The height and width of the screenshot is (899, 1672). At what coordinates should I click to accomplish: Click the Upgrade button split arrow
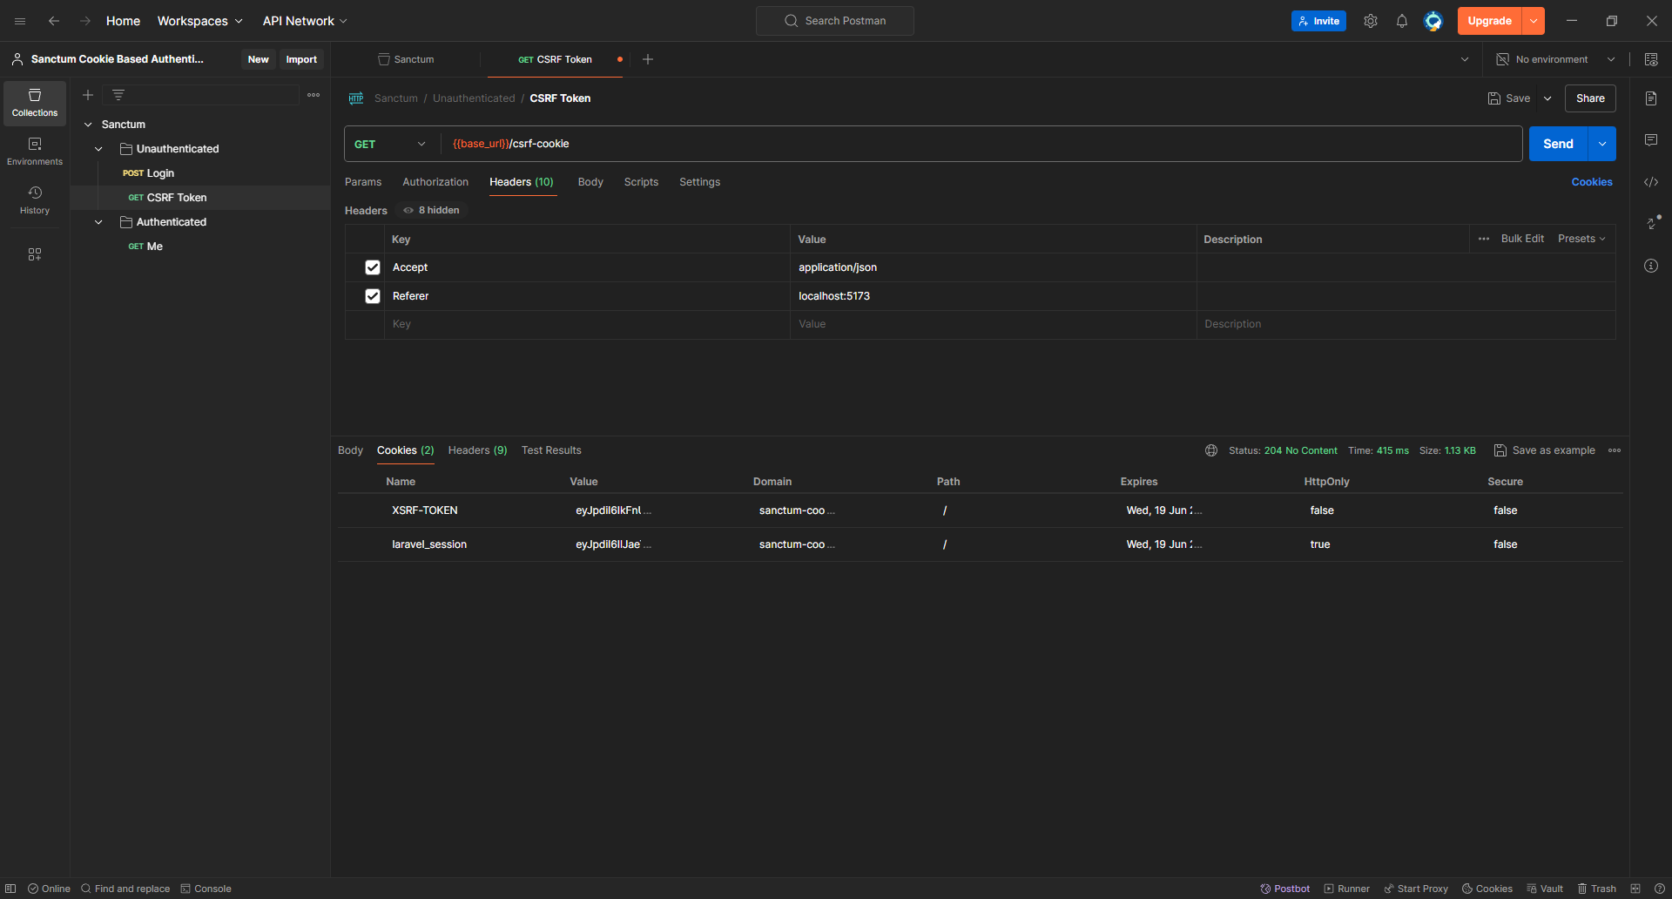tap(1532, 20)
